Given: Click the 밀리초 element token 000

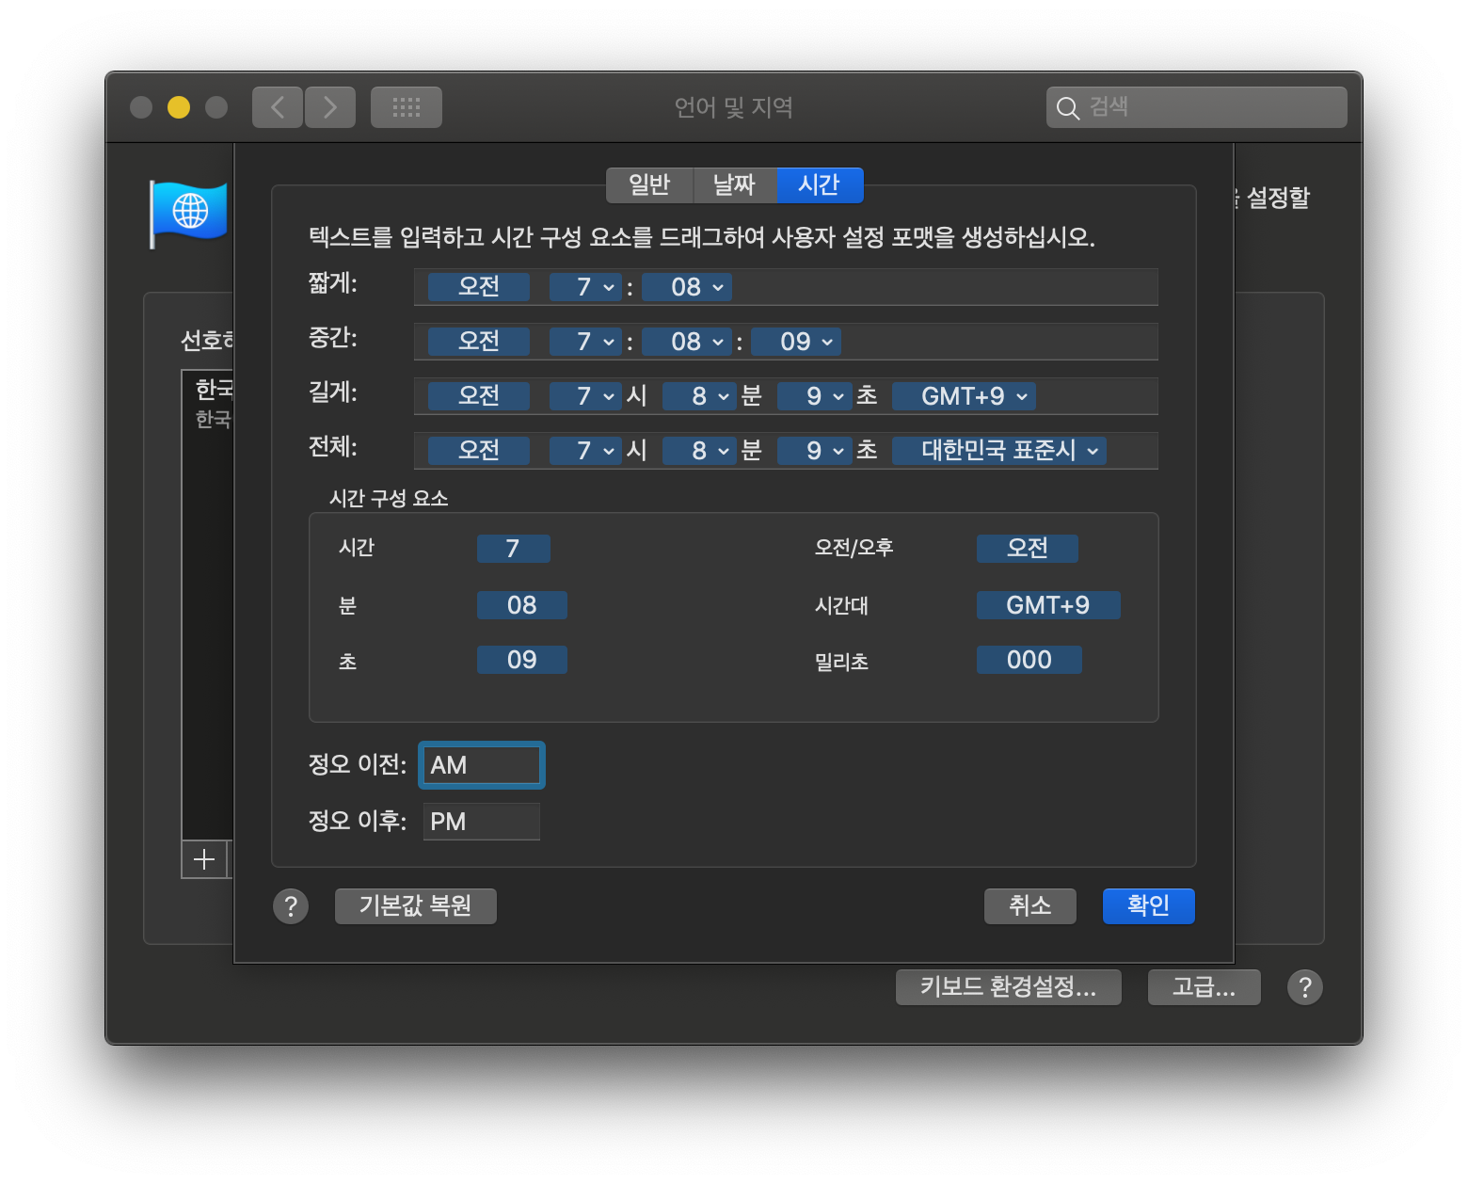Looking at the screenshot, I should point(1029,660).
